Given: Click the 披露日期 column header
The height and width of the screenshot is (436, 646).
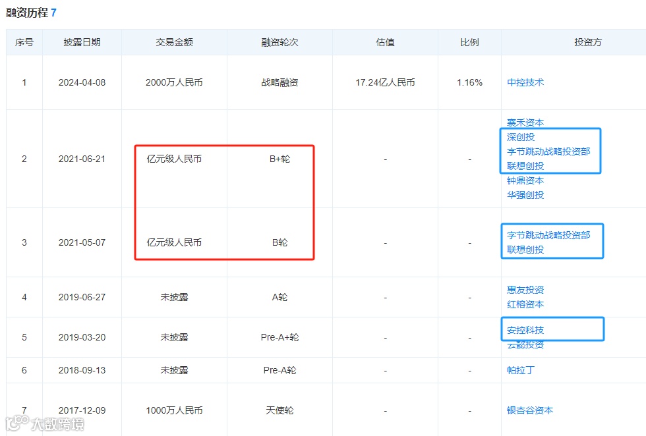Looking at the screenshot, I should click(x=82, y=42).
